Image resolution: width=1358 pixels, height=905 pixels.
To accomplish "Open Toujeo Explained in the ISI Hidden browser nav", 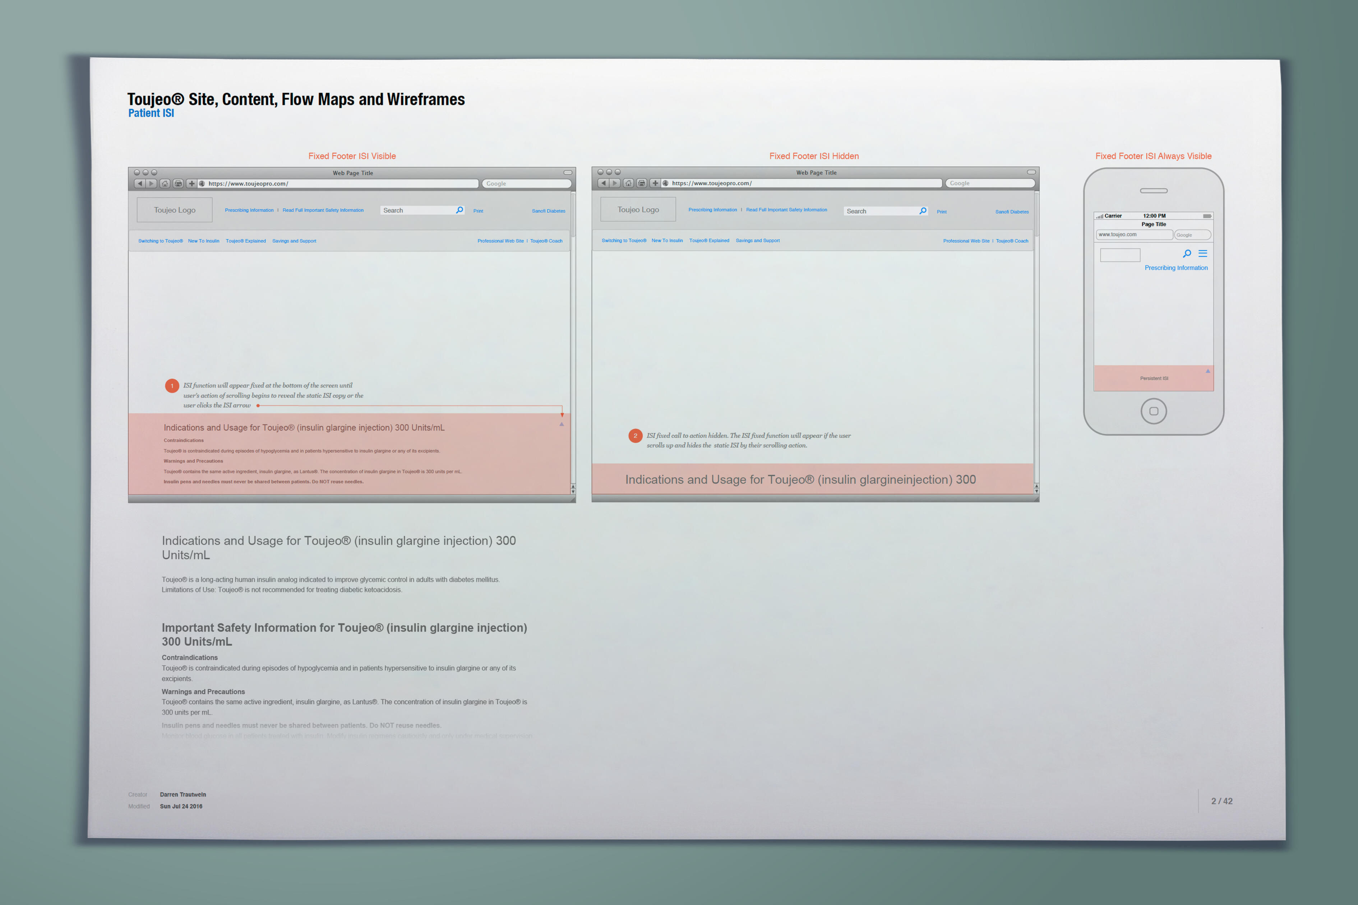I will (x=710, y=241).
